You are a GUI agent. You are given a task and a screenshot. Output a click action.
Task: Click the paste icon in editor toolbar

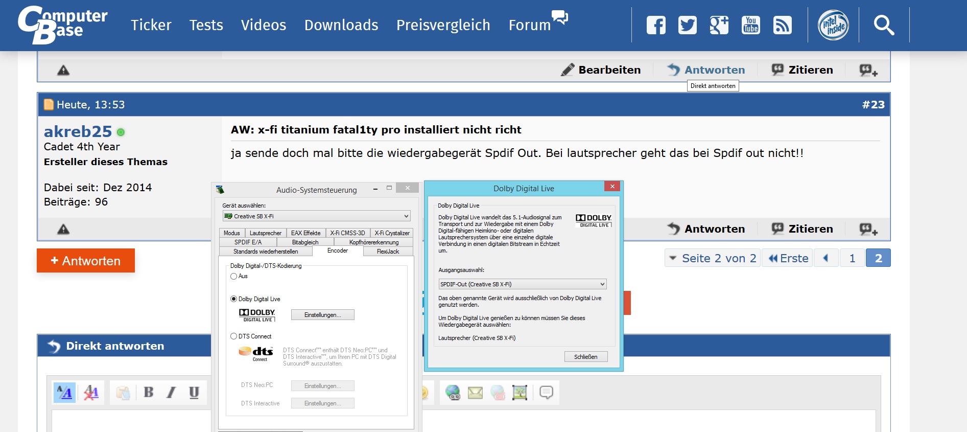tap(123, 393)
